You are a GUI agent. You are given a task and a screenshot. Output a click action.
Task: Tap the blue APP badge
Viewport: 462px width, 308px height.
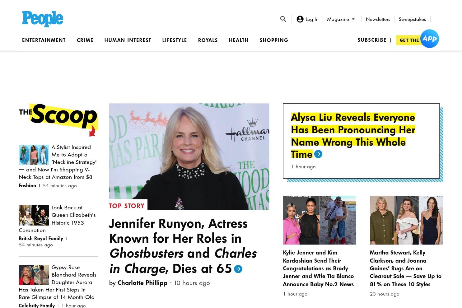430,39
